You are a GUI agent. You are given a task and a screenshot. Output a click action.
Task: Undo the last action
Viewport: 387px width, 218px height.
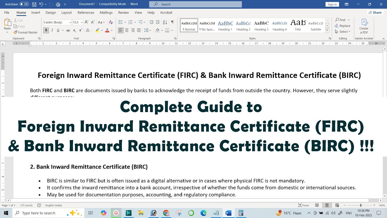(41, 4)
